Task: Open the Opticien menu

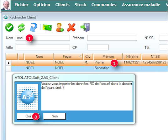Action: (x=42, y=5)
